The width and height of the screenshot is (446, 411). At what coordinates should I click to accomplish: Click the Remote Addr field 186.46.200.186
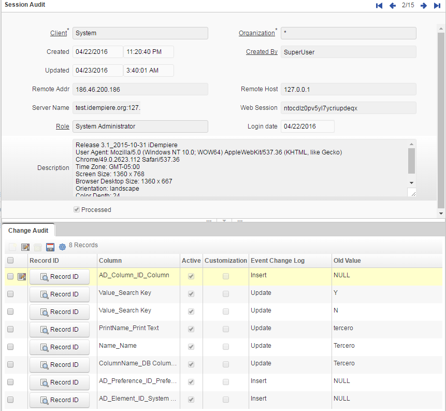coord(140,89)
